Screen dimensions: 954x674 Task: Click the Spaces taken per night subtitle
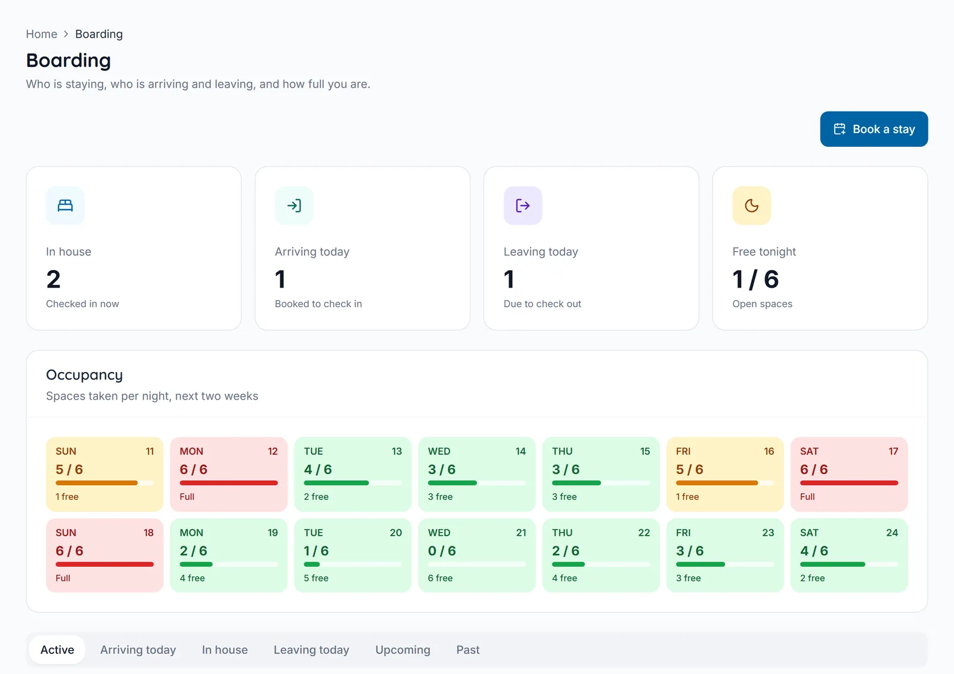(152, 396)
